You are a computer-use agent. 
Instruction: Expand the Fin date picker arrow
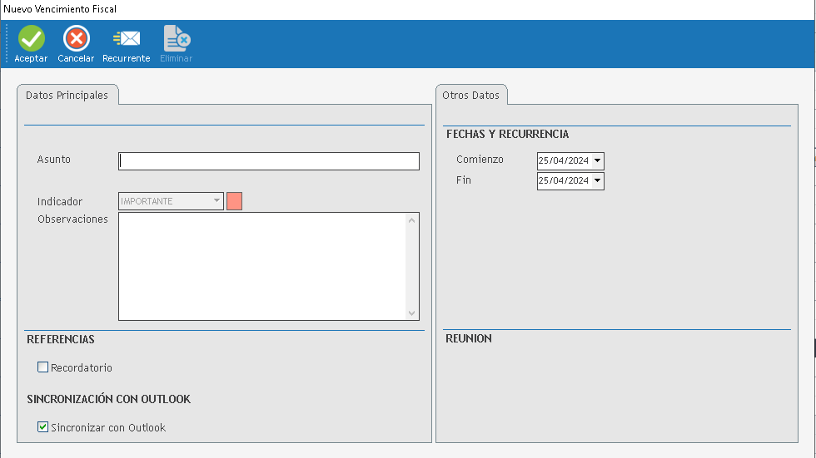597,181
